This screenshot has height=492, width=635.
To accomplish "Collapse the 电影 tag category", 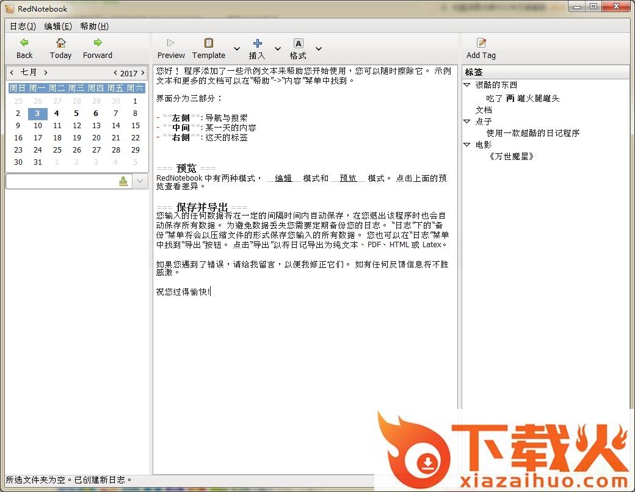I will (467, 145).
